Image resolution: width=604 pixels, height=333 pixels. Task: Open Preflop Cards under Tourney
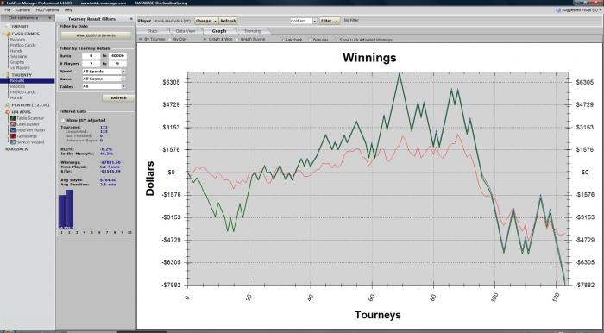coord(22,92)
